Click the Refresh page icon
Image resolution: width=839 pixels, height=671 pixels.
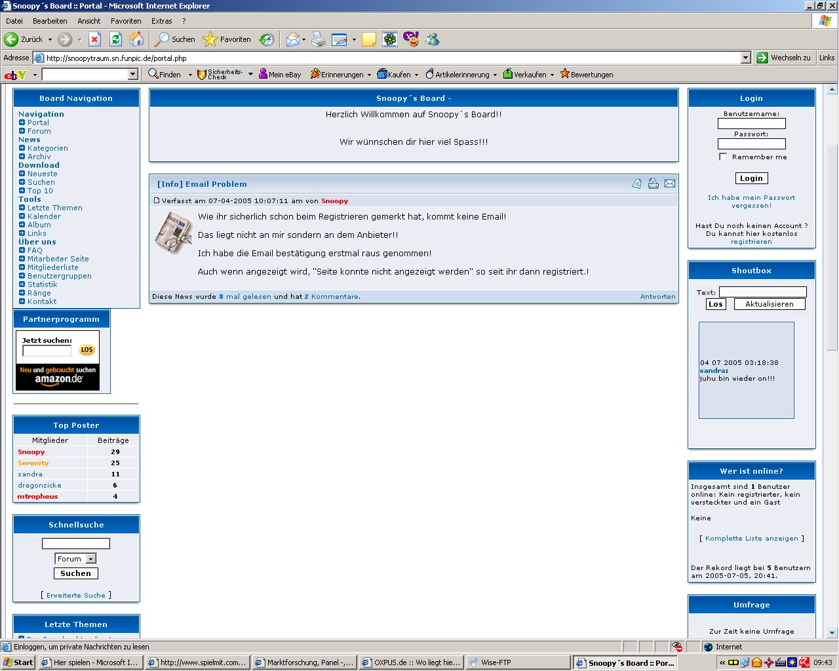click(x=115, y=39)
